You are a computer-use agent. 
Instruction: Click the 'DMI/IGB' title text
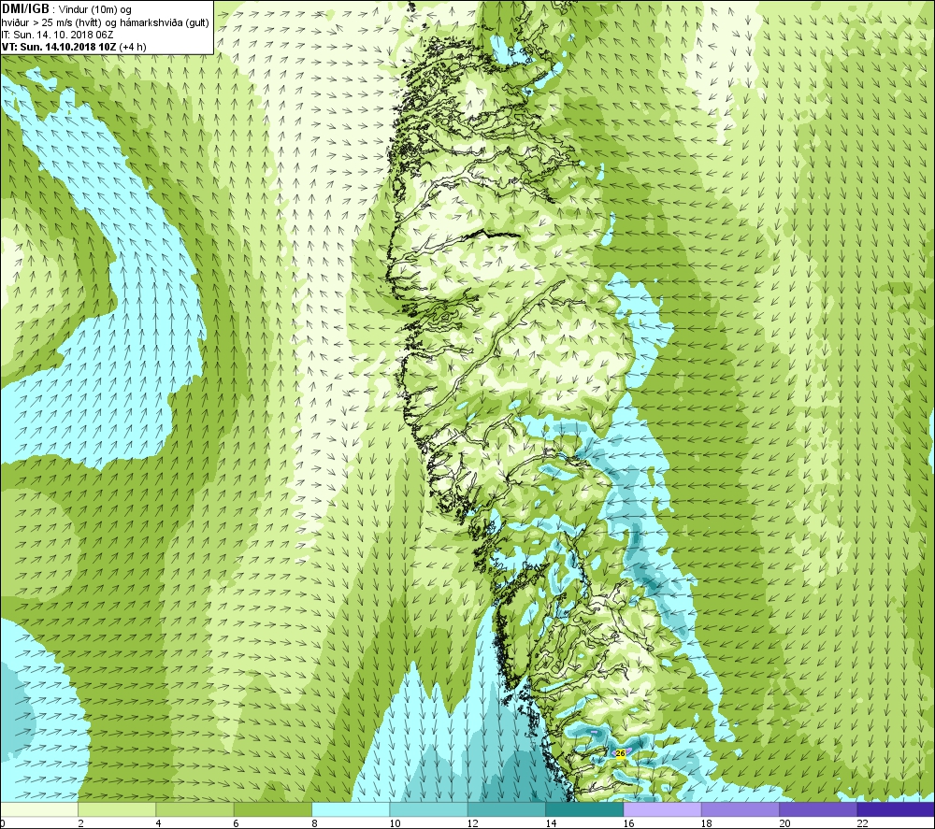point(25,9)
